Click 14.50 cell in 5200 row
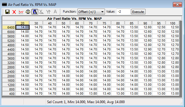The height and width of the screenshot is (107, 185). tap(23, 40)
